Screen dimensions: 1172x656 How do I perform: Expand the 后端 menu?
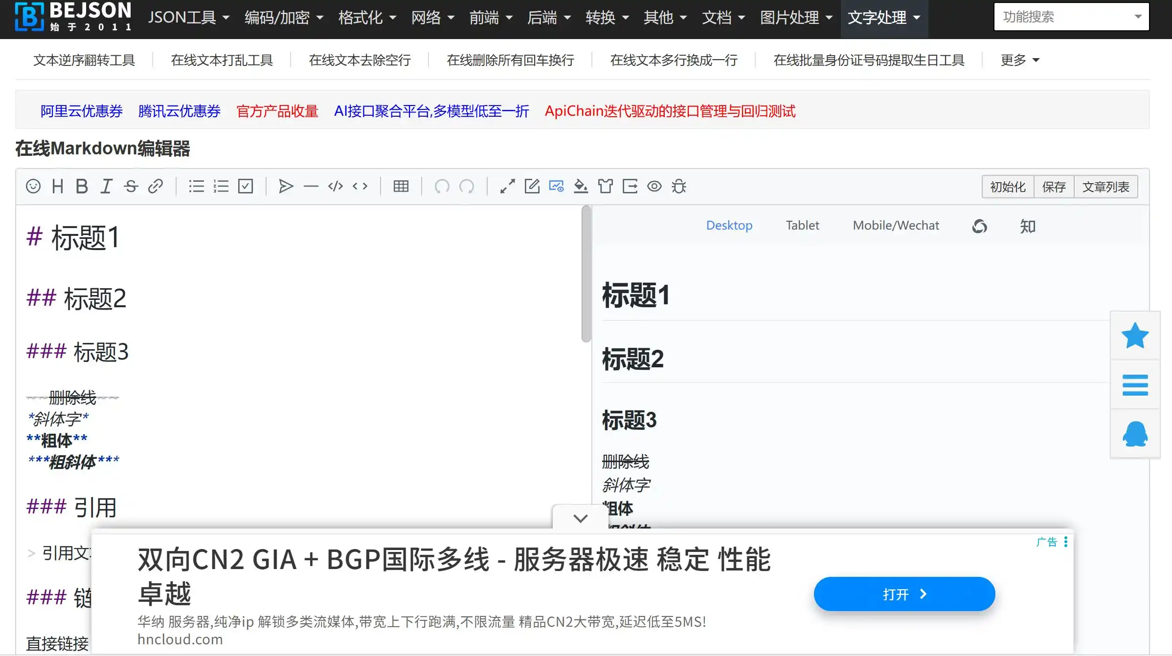pos(549,18)
